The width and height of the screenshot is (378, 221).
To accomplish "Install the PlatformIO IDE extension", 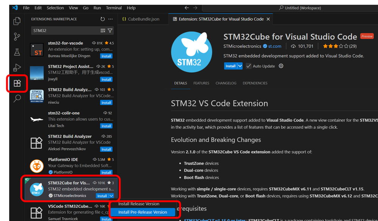I will [106, 173].
